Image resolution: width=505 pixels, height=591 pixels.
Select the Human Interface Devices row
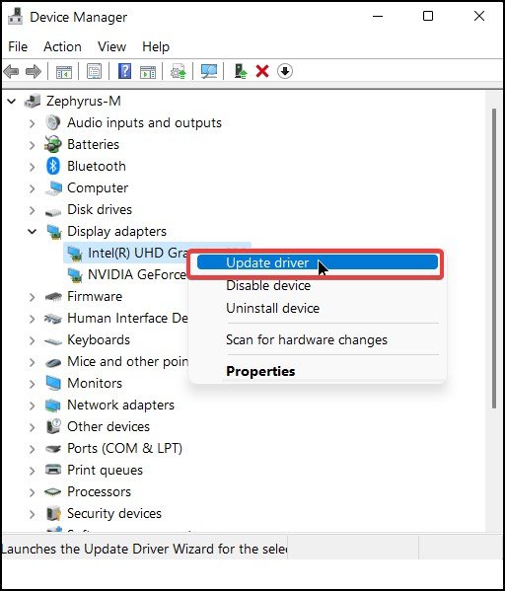(127, 318)
